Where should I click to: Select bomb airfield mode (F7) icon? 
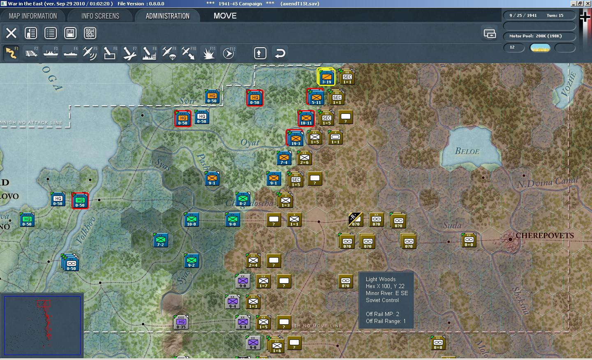coord(129,53)
